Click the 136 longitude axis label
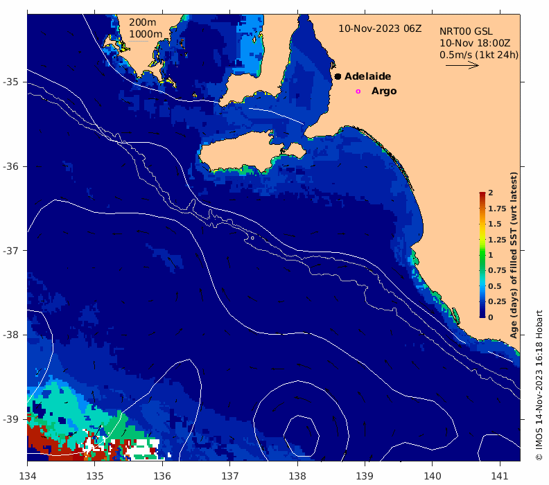 click(162, 476)
